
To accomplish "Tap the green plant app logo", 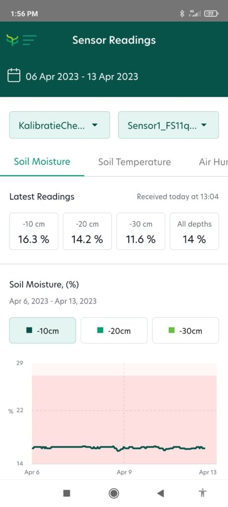I will click(12, 40).
